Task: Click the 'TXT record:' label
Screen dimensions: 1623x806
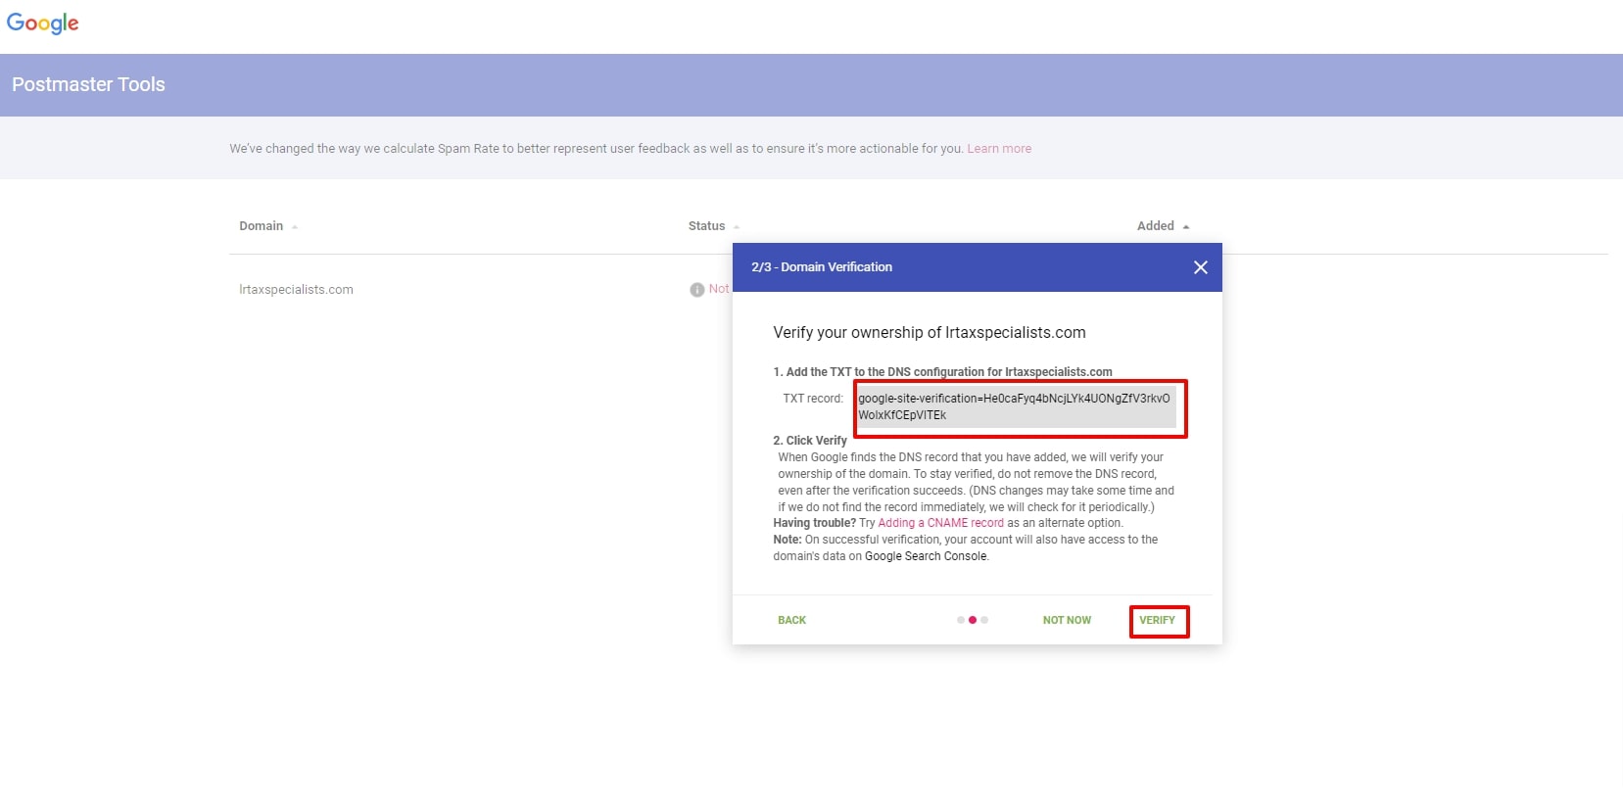Action: pos(813,399)
